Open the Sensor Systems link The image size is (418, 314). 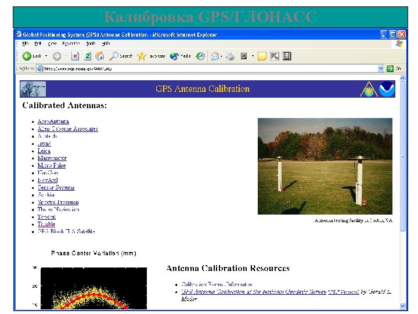point(56,187)
